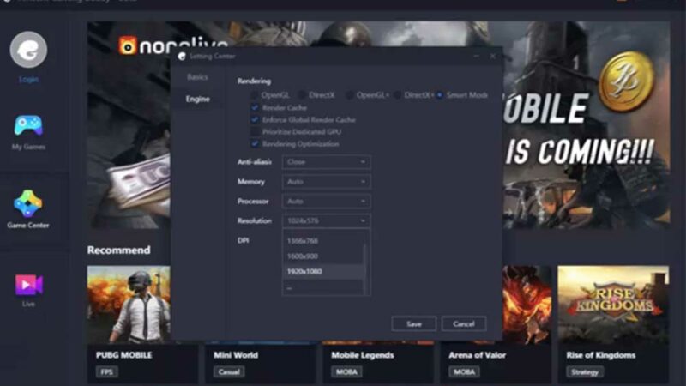The height and width of the screenshot is (386, 686).
Task: Enable Prioritize Dedicated GPU checkbox
Action: [255, 132]
